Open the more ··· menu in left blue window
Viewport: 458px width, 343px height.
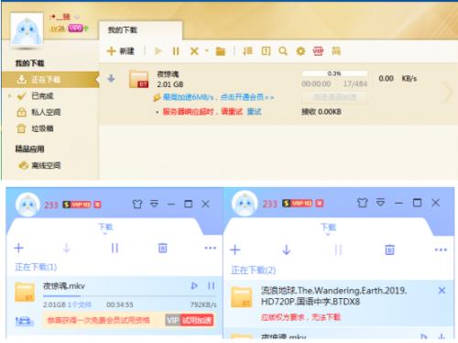point(211,248)
